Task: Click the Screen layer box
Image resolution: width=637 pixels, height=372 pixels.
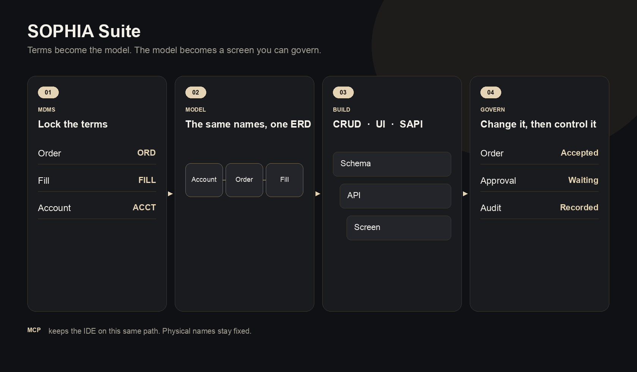Action: pos(399,228)
